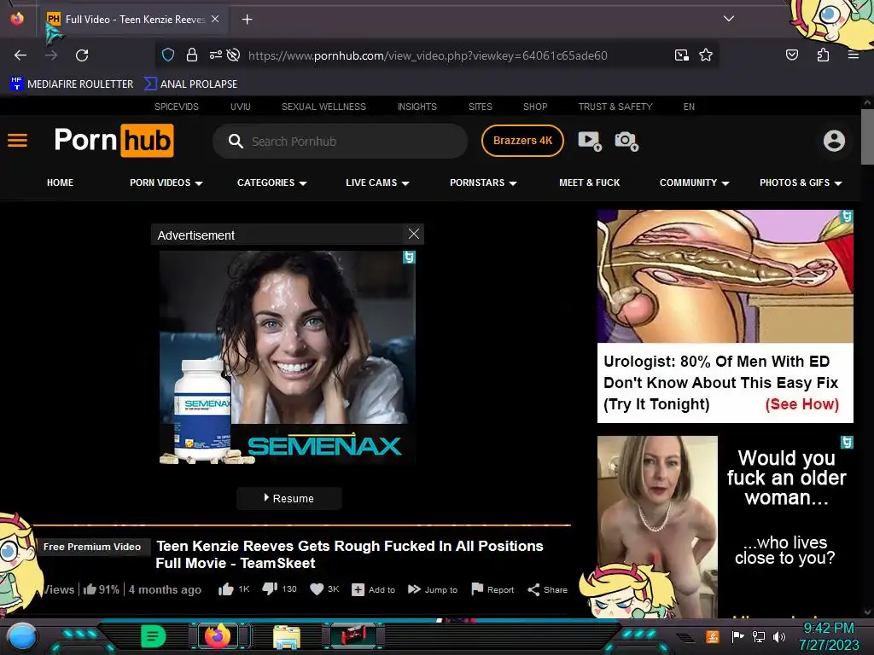The image size is (874, 655).
Task: Open the Firefox application menu
Action: coord(853,55)
